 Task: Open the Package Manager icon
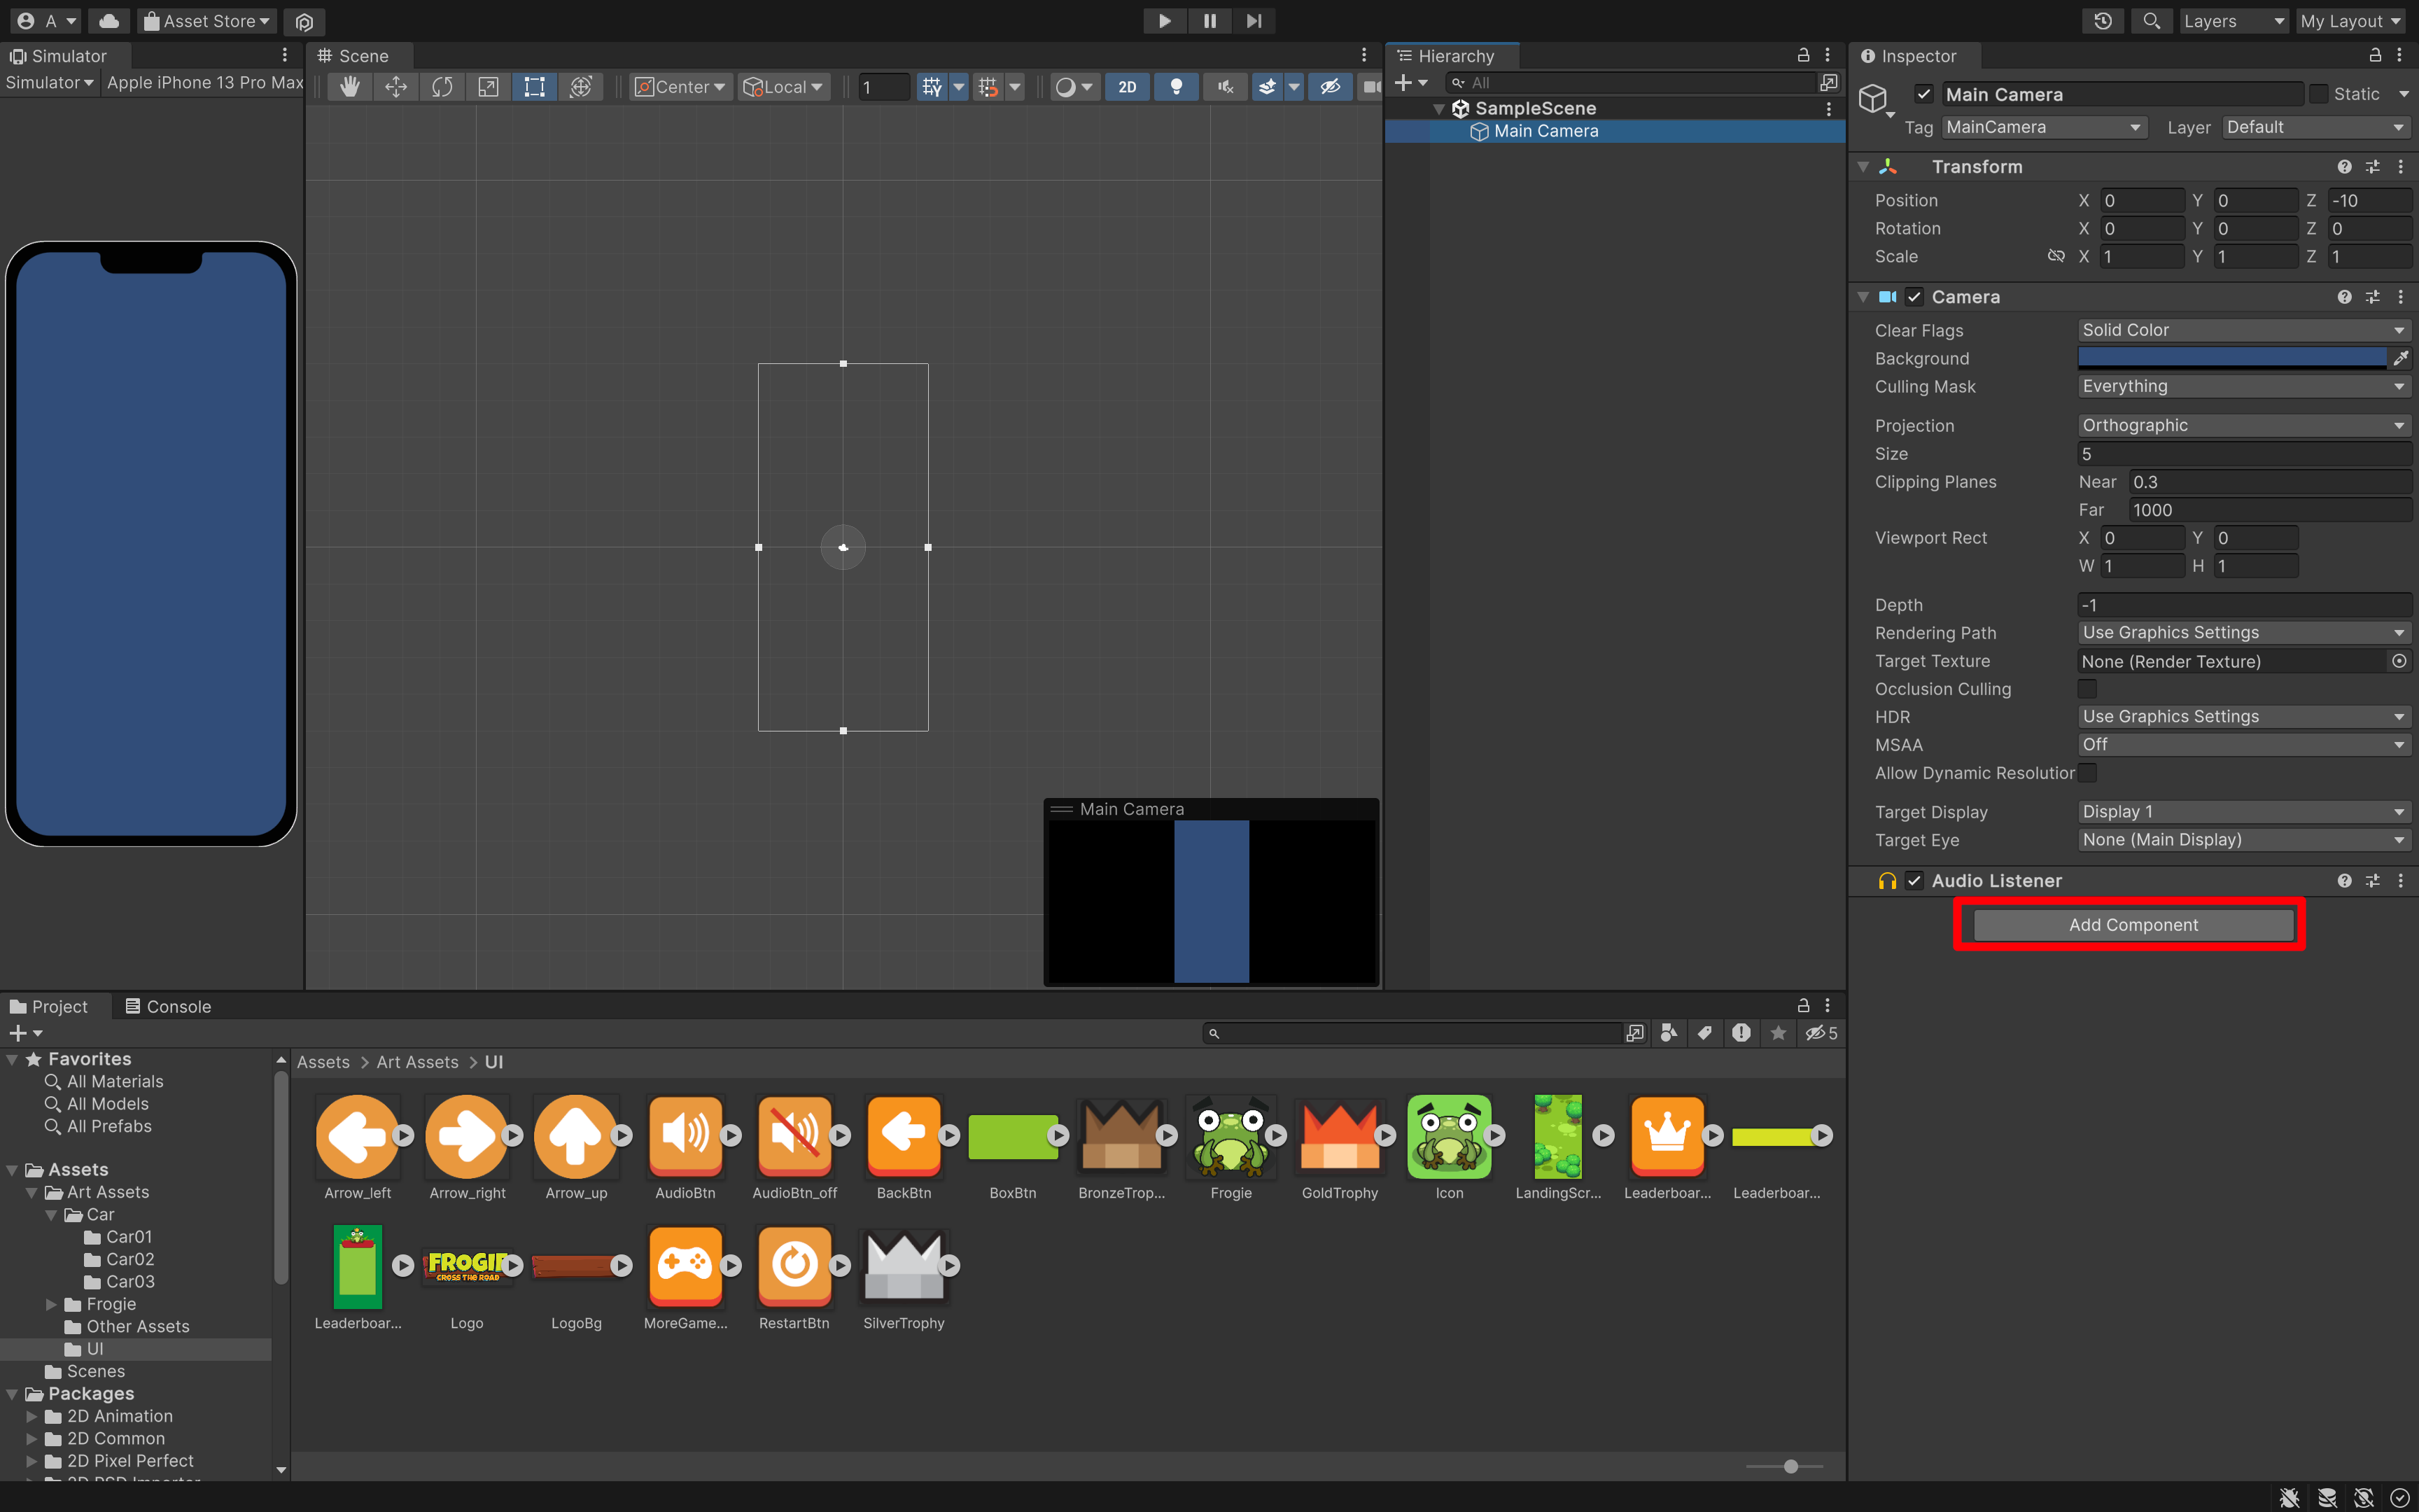(305, 21)
